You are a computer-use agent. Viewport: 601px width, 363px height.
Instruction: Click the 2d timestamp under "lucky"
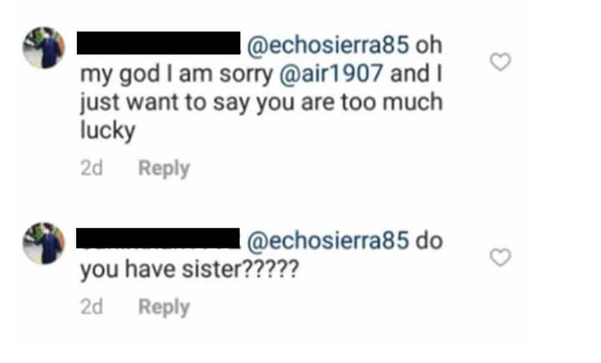click(x=91, y=169)
